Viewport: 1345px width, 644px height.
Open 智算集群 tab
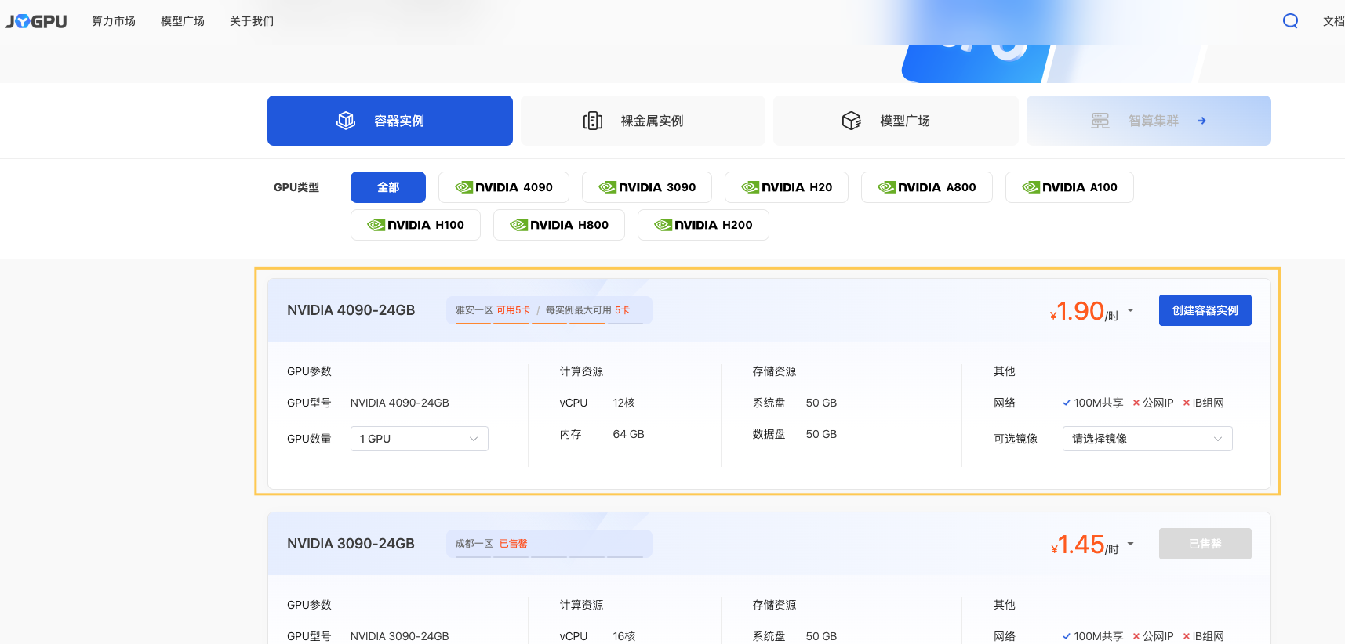(1149, 121)
